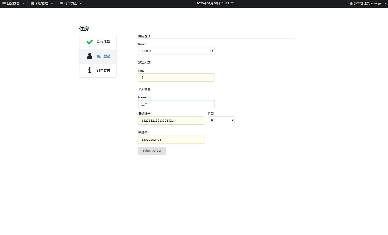Screen dimensions: 388x235
Task: Open the Room dropdown showing 000031
Action: coord(177,51)
